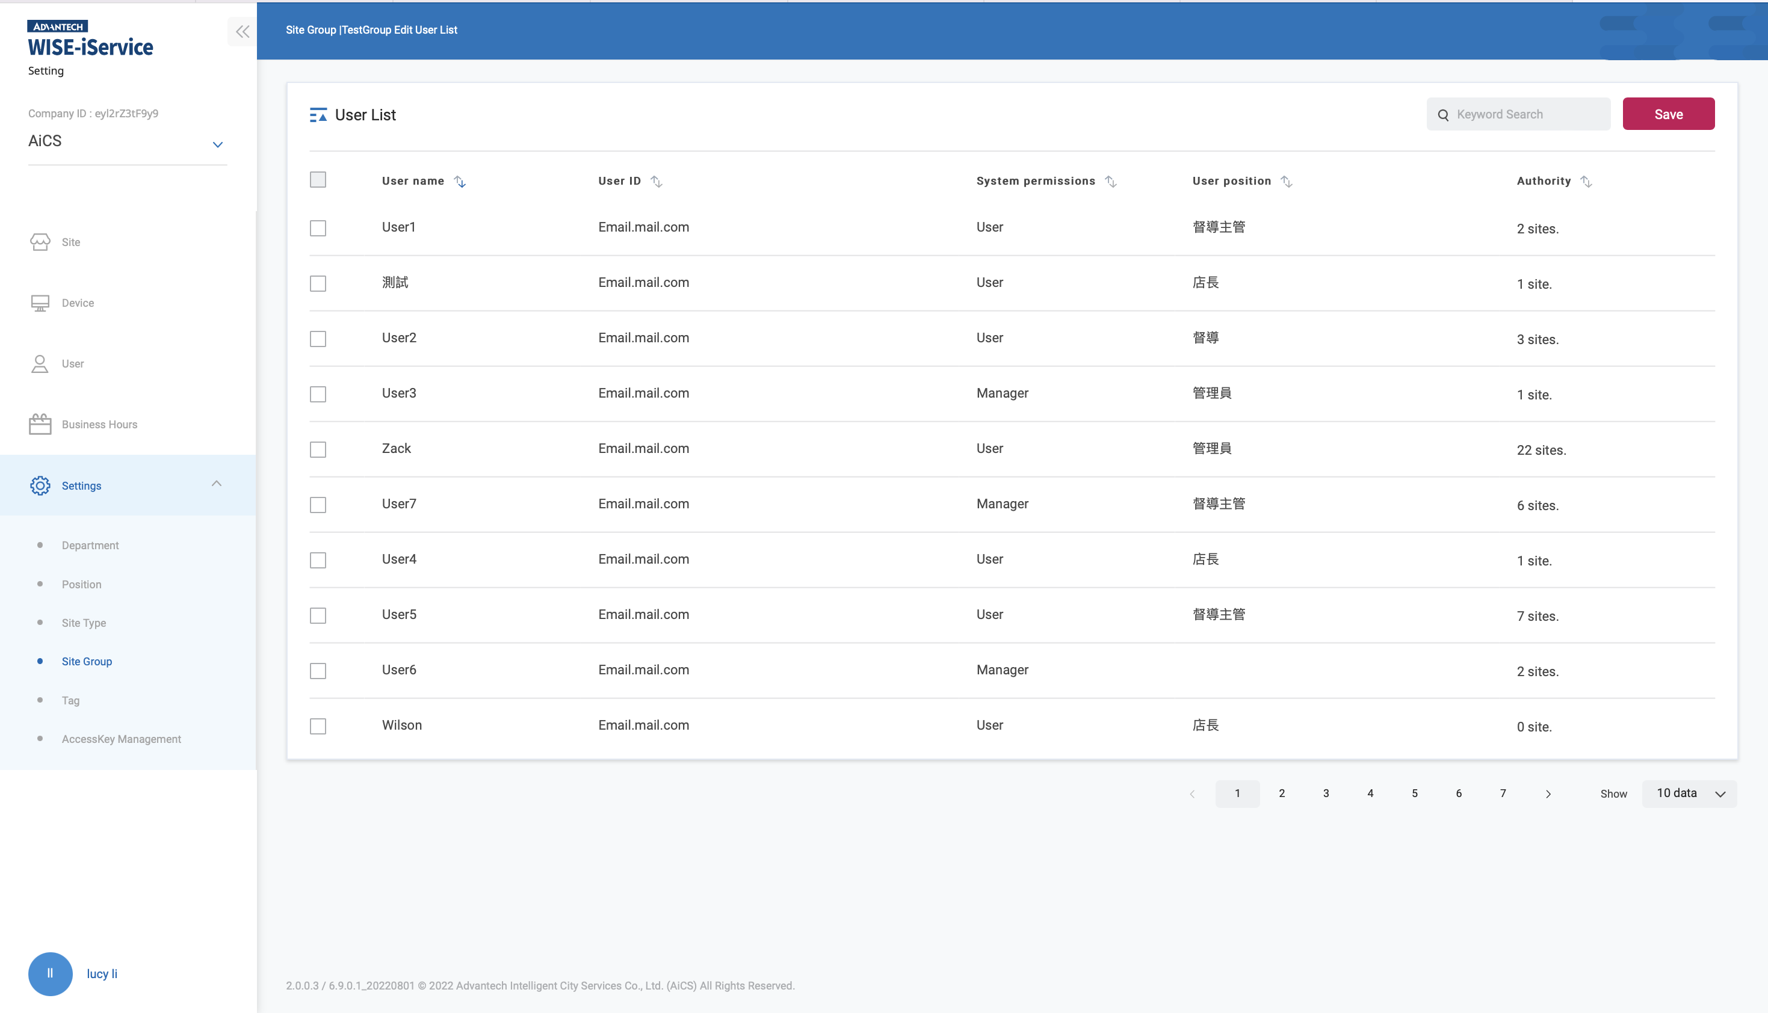Screen dimensions: 1768x1013
Task: Select the checkbox next to Zack
Action: pyautogui.click(x=318, y=449)
